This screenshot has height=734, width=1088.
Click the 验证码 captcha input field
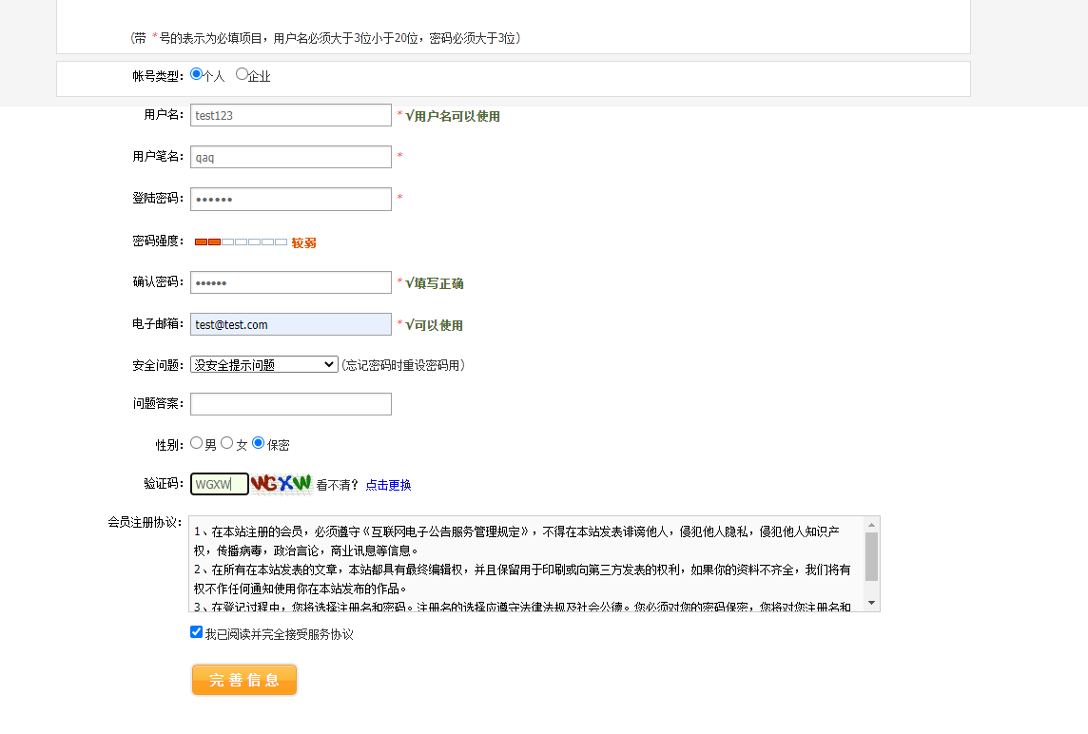220,484
